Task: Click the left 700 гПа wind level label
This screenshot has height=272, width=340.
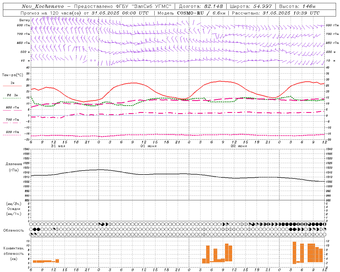Action: point(23,34)
